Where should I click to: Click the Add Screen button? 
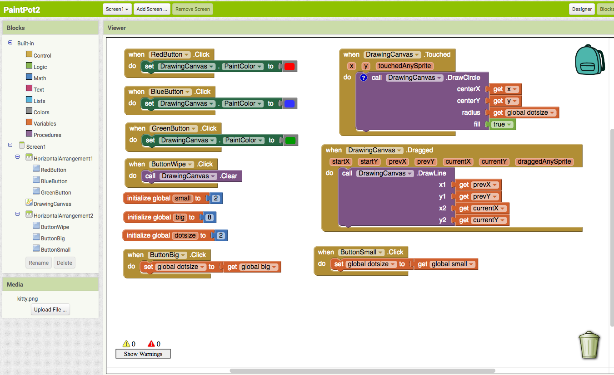(152, 9)
